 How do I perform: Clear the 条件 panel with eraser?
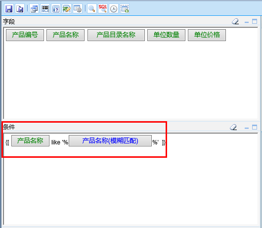(x=233, y=127)
